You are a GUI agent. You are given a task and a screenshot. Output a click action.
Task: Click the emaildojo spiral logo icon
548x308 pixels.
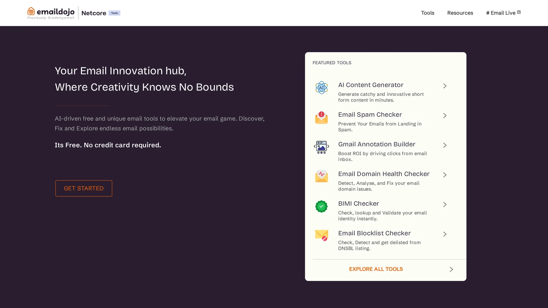(x=31, y=11)
